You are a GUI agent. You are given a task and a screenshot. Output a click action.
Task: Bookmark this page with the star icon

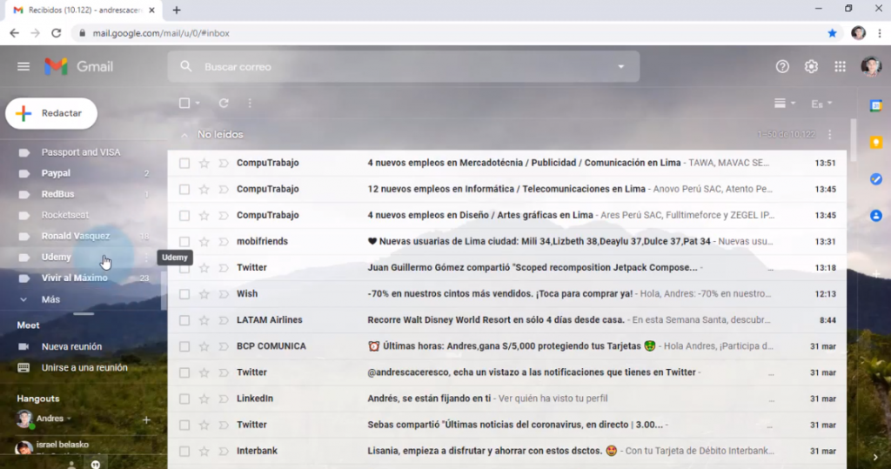coord(832,33)
